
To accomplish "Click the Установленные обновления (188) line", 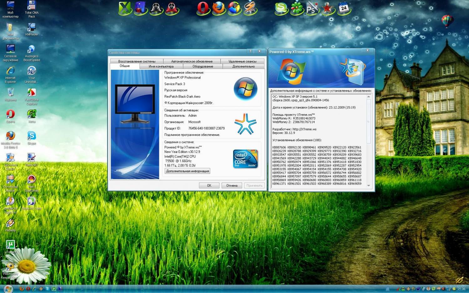I will [297, 140].
